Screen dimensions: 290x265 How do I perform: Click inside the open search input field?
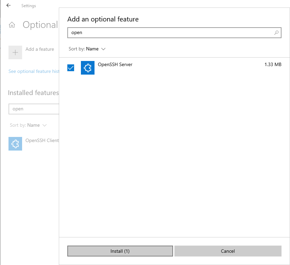pyautogui.click(x=153, y=33)
